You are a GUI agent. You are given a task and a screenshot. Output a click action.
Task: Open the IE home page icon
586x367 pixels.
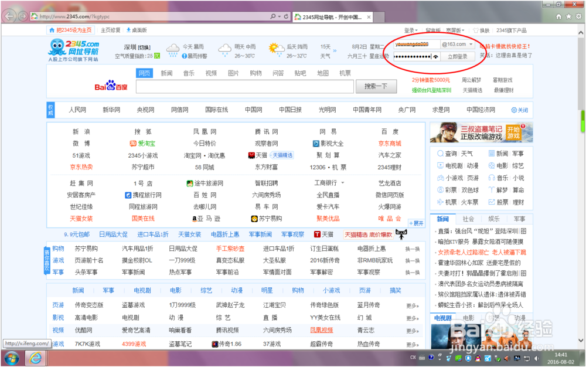coord(558,16)
